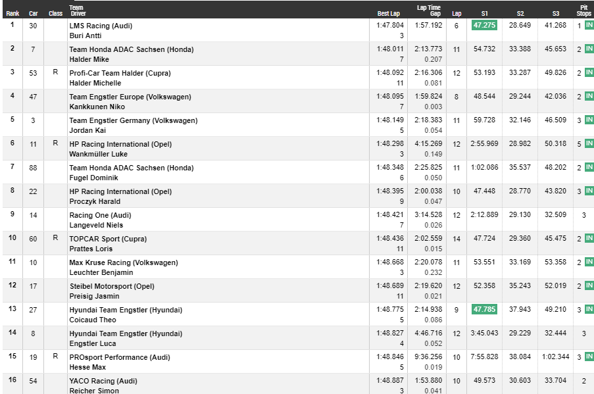
Task: Select Steibel Motorsport (Opel) team
Action: [x=112, y=286]
